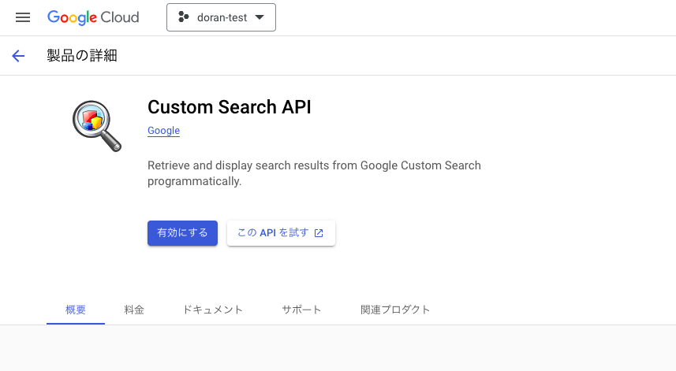
Task: Click the project hexagon icon beside doran-test
Action: (183, 17)
